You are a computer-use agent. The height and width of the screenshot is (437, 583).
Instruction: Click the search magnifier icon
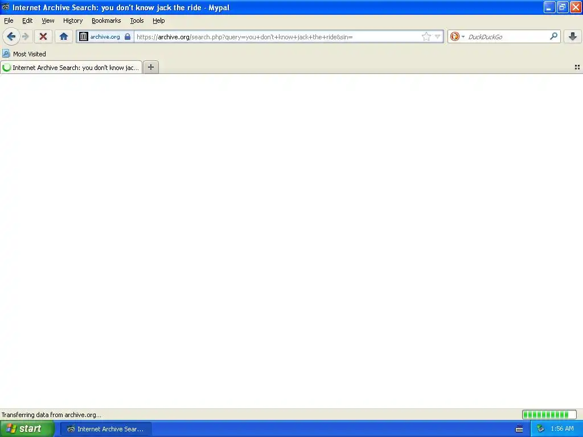click(553, 36)
